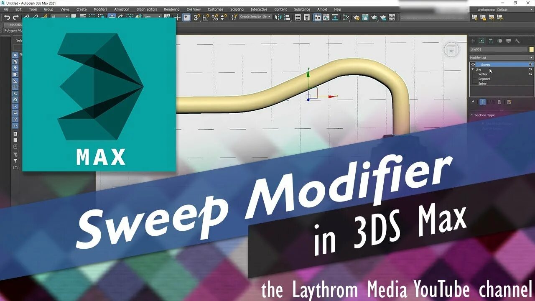Open Configure Modifier Sets icon
The width and height of the screenshot is (535, 301).
tap(509, 102)
